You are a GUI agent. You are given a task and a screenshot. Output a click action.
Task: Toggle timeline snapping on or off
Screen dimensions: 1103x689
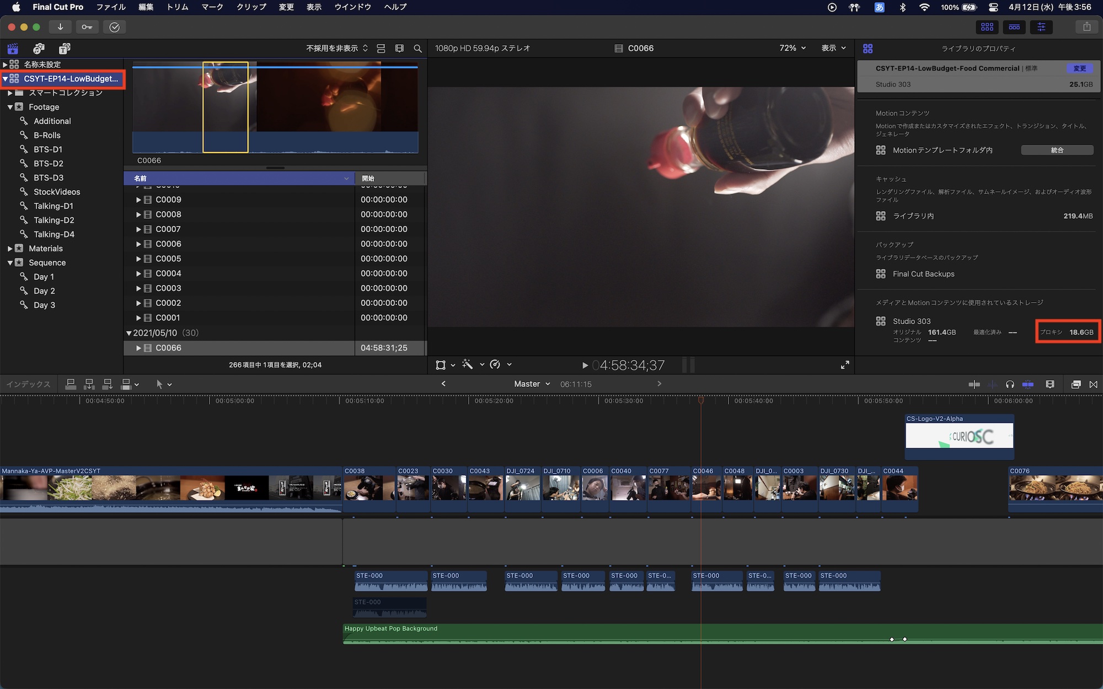coord(1028,384)
